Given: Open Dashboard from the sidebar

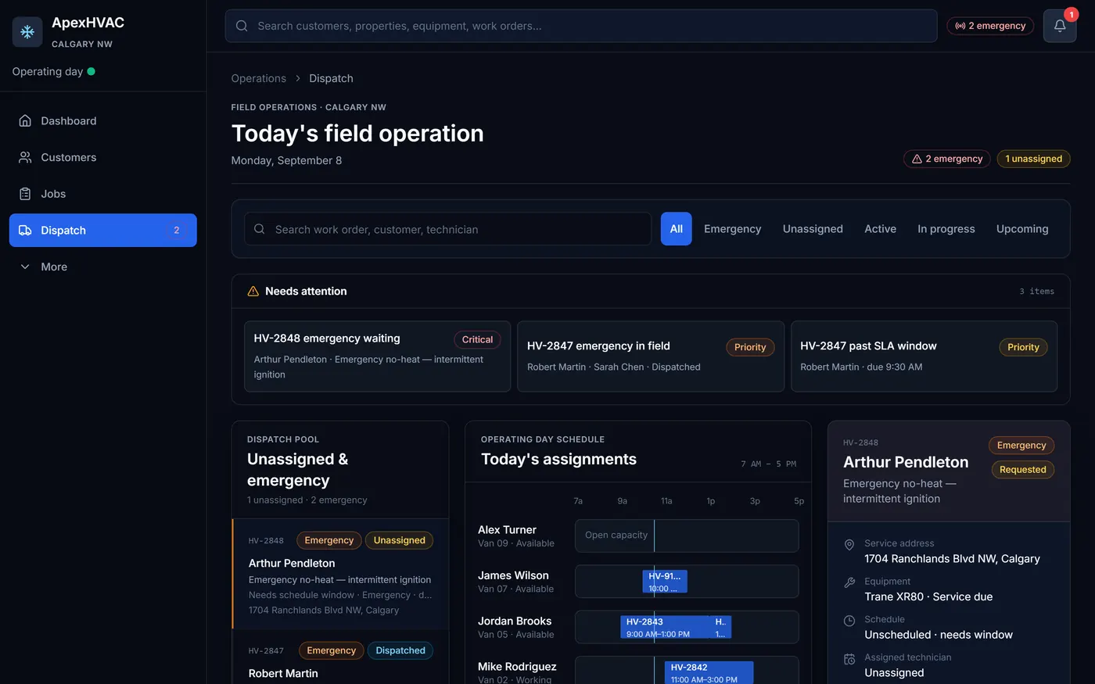Looking at the screenshot, I should pos(102,121).
